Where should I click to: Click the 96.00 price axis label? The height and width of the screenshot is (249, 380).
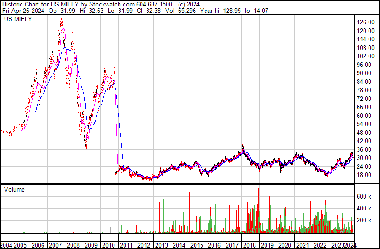pyautogui.click(x=364, y=65)
